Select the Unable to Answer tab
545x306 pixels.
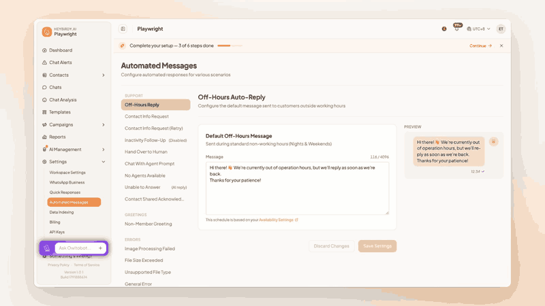point(156,188)
